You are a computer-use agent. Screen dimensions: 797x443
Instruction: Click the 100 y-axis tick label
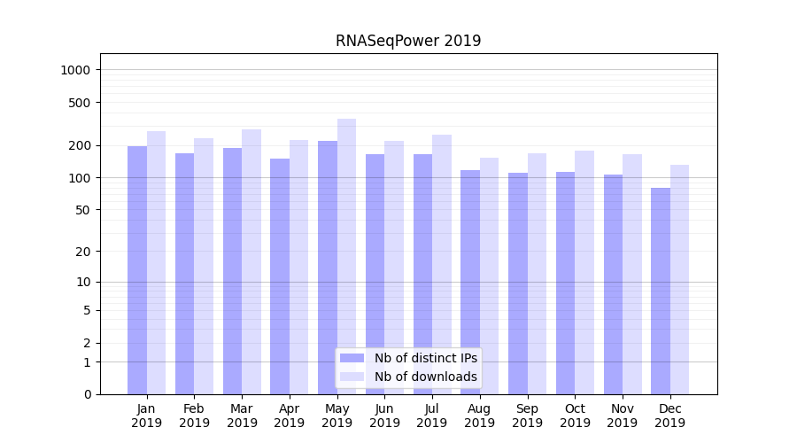(79, 178)
